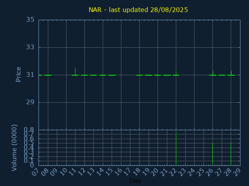Click day label 23 on x-axis

coord(182,172)
